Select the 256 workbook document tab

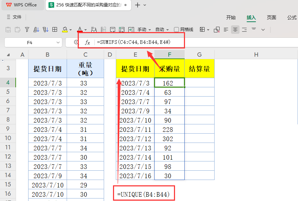88,5
